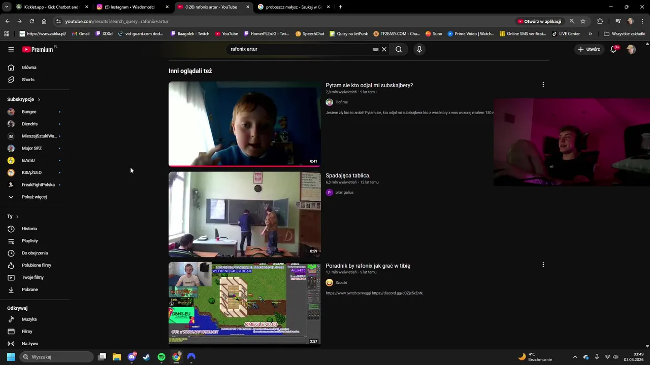
Task: Click the YouTube Premium logo
Action: pos(39,49)
